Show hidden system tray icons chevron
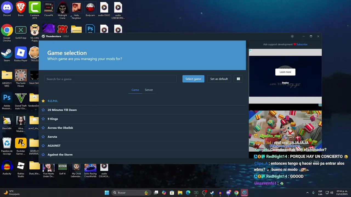Screen dimensions: 351x197 (307, 193)
